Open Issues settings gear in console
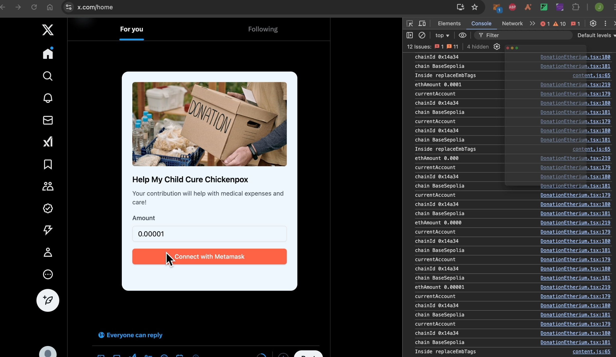 pyautogui.click(x=496, y=47)
